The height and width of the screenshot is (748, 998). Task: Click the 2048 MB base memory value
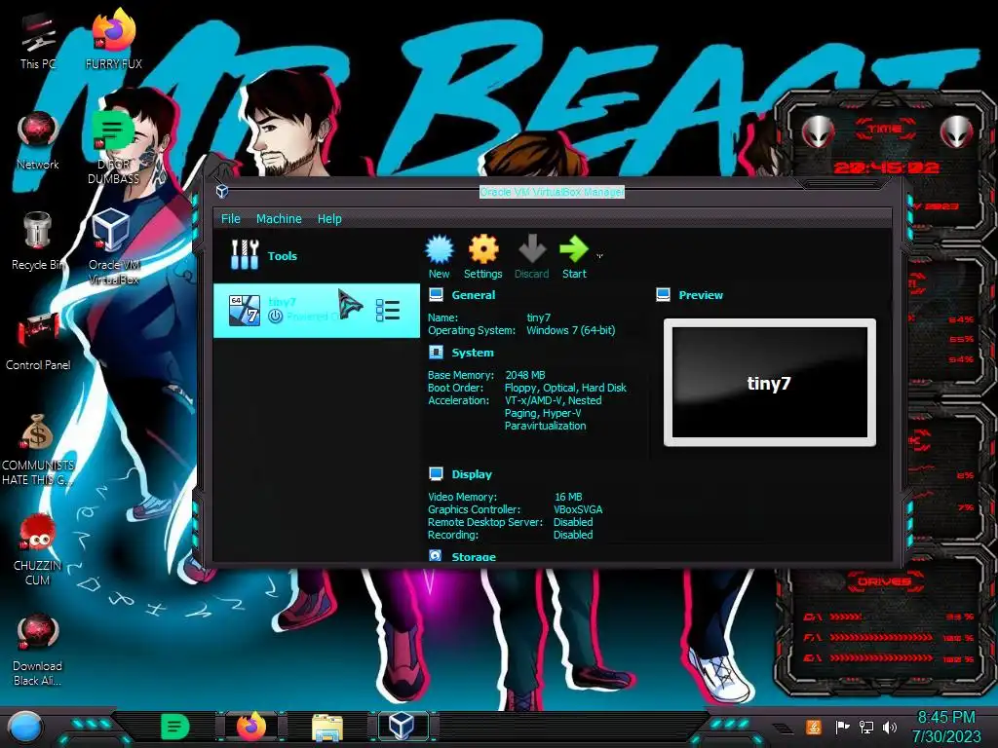pyautogui.click(x=525, y=375)
